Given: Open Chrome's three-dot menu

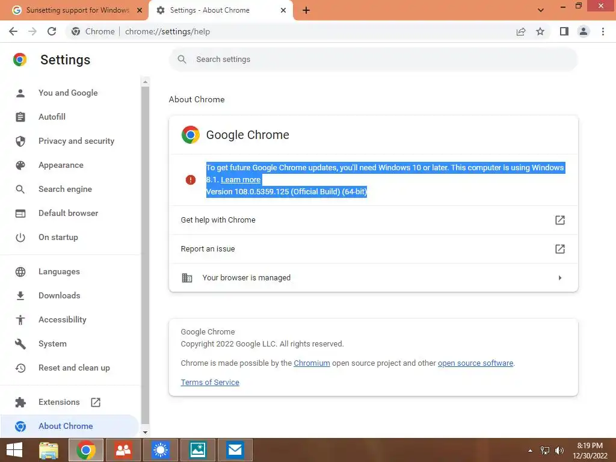Looking at the screenshot, I should [603, 31].
